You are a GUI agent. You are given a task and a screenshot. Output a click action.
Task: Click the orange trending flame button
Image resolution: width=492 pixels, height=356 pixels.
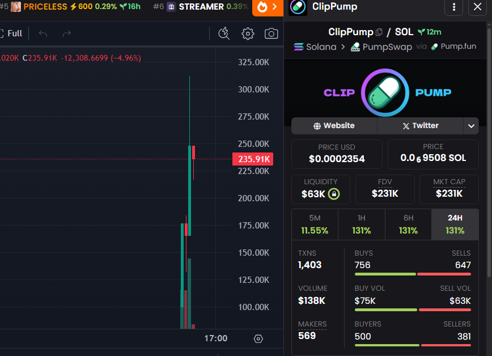[268, 7]
